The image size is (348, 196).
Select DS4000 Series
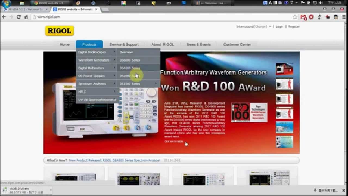pyautogui.click(x=139, y=68)
